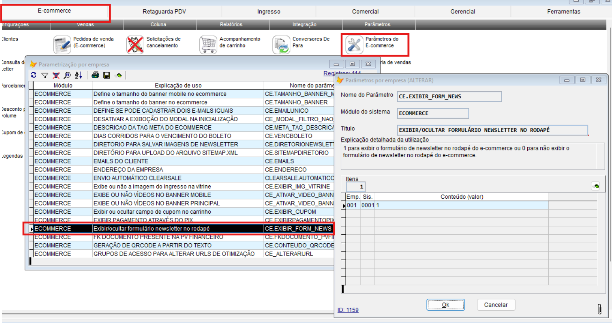
Task: Click the Titulo text field
Action: click(x=492, y=130)
